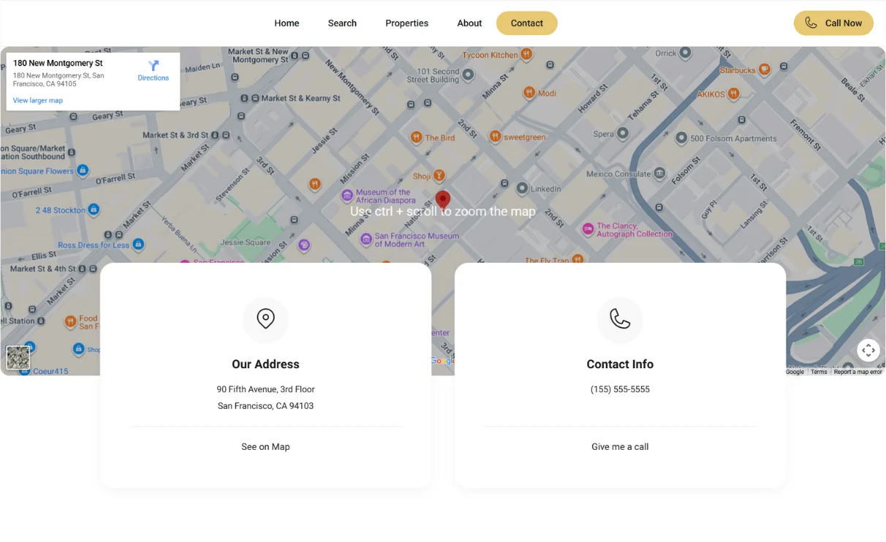Click the See on Map link
Viewport: 886px width, 542px height.
pyautogui.click(x=265, y=447)
